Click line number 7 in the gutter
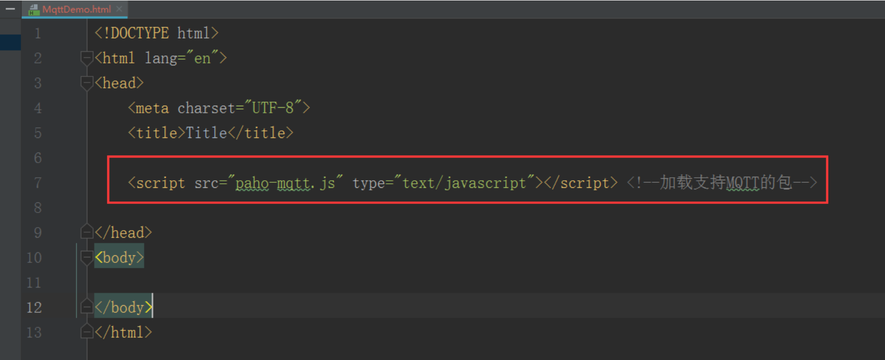The width and height of the screenshot is (885, 360). [38, 183]
